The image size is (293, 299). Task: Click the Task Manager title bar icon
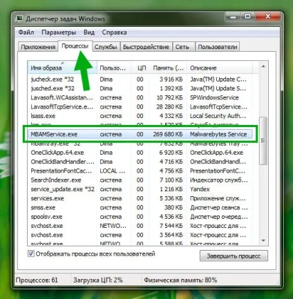[x=20, y=19]
